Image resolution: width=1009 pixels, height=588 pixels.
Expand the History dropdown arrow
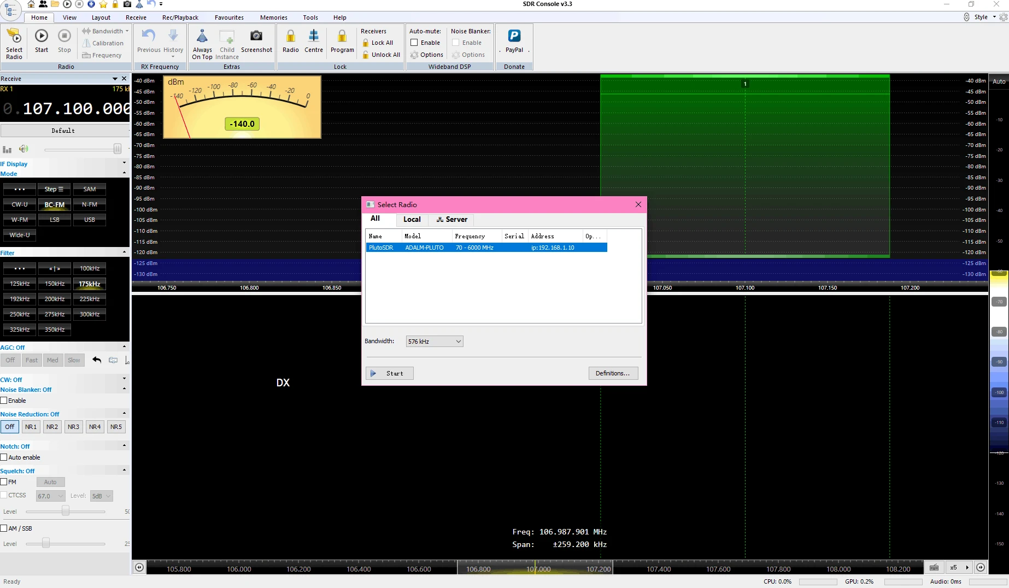click(x=173, y=57)
